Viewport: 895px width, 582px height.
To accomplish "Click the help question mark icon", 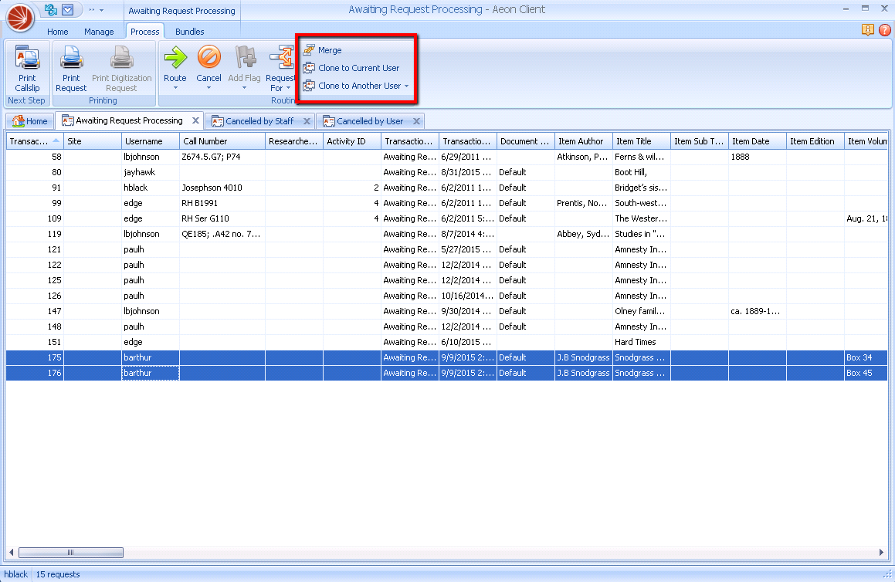I will [884, 30].
